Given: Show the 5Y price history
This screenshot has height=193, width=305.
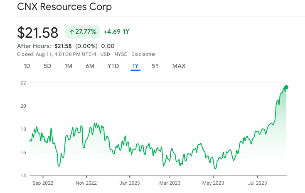Looking at the screenshot, I should coord(155,66).
